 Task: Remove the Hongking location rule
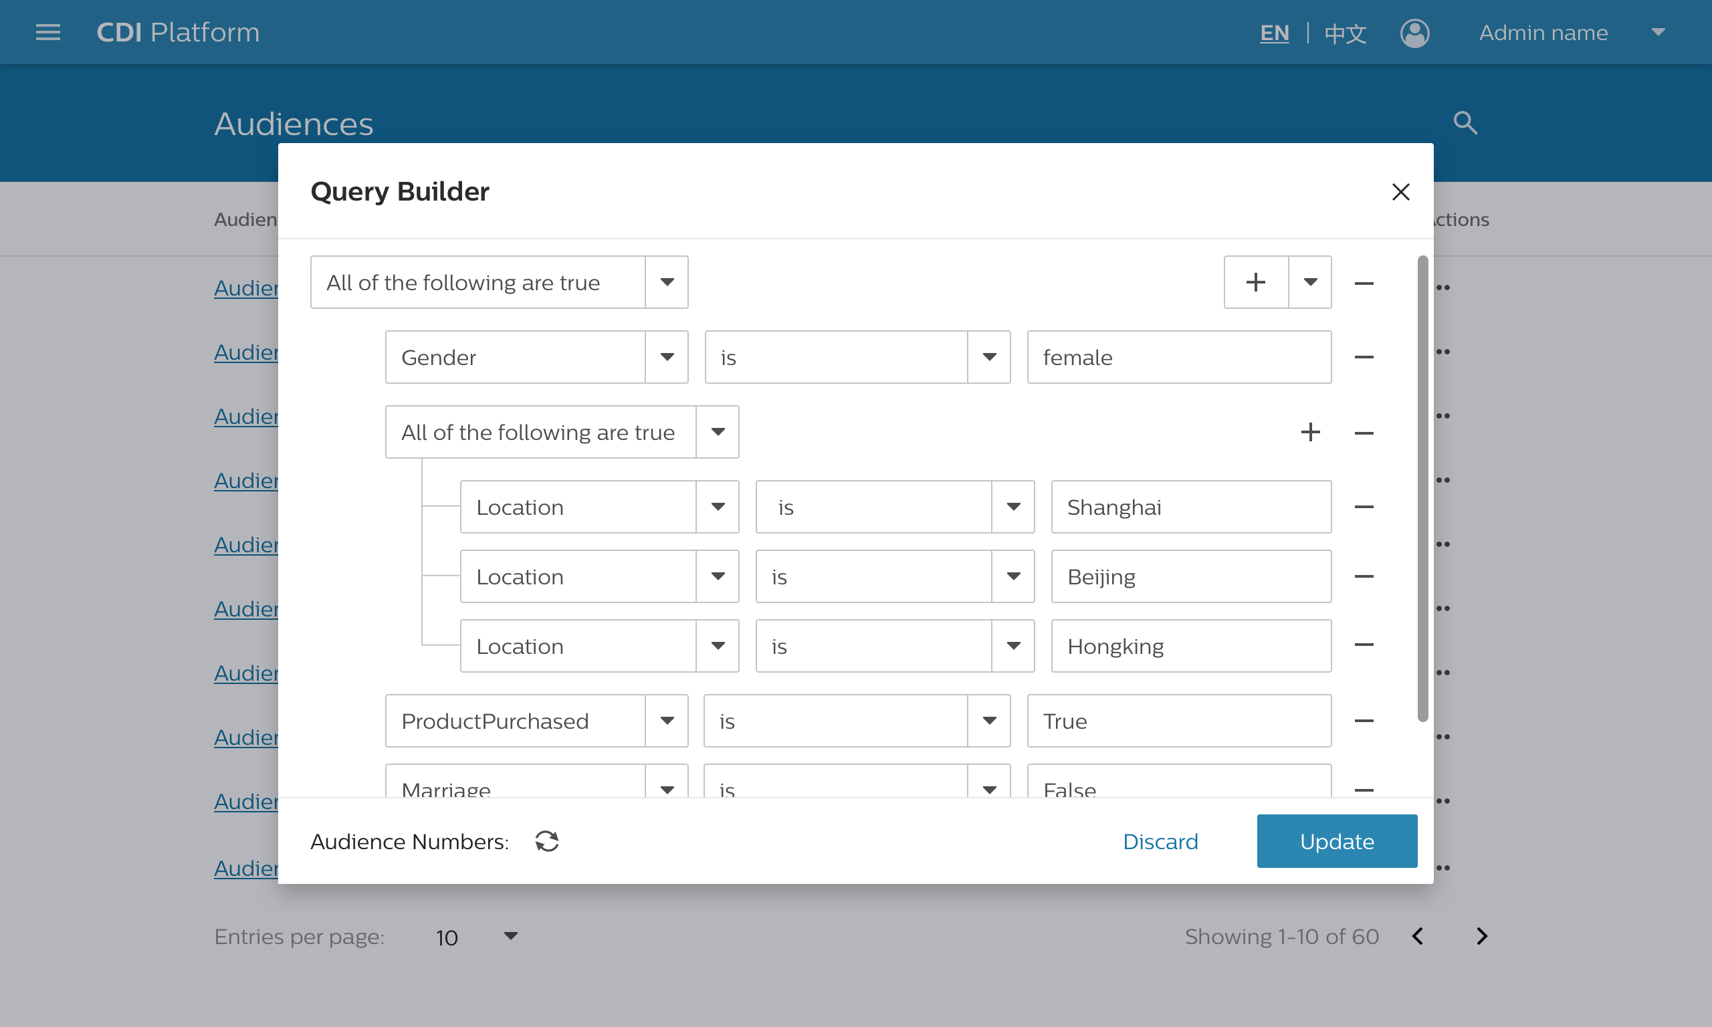coord(1364,645)
